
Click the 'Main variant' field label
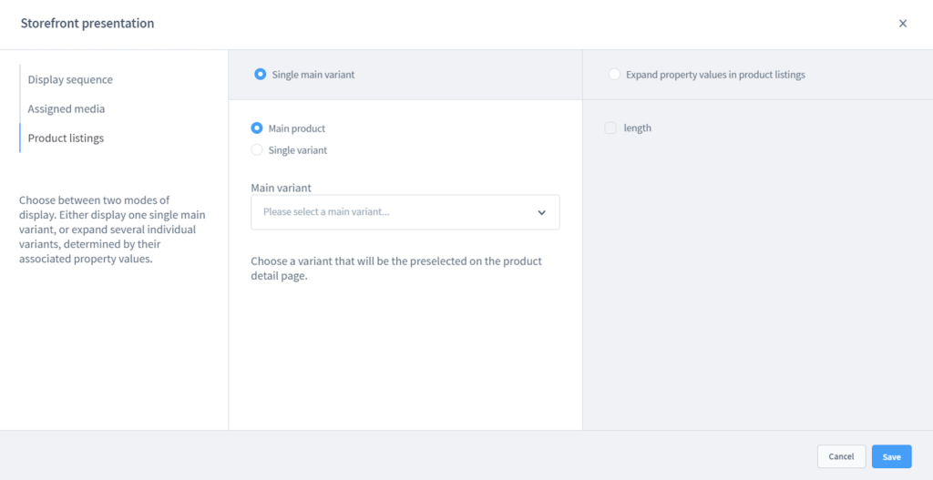[x=281, y=188]
